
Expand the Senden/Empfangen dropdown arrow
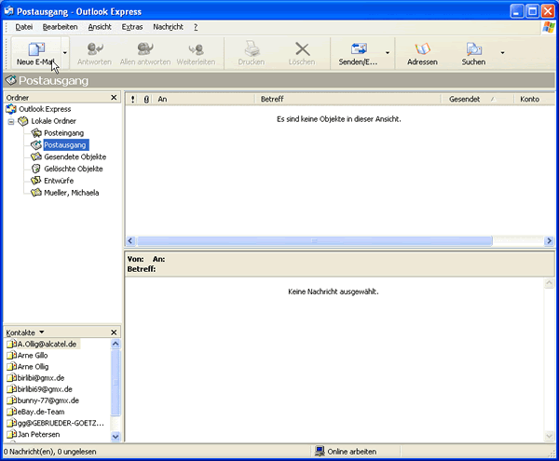[x=388, y=53]
